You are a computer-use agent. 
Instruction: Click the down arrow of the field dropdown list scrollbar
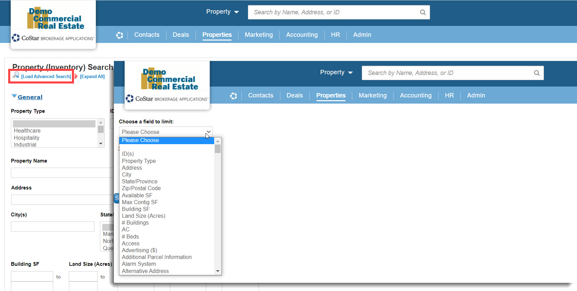point(218,271)
